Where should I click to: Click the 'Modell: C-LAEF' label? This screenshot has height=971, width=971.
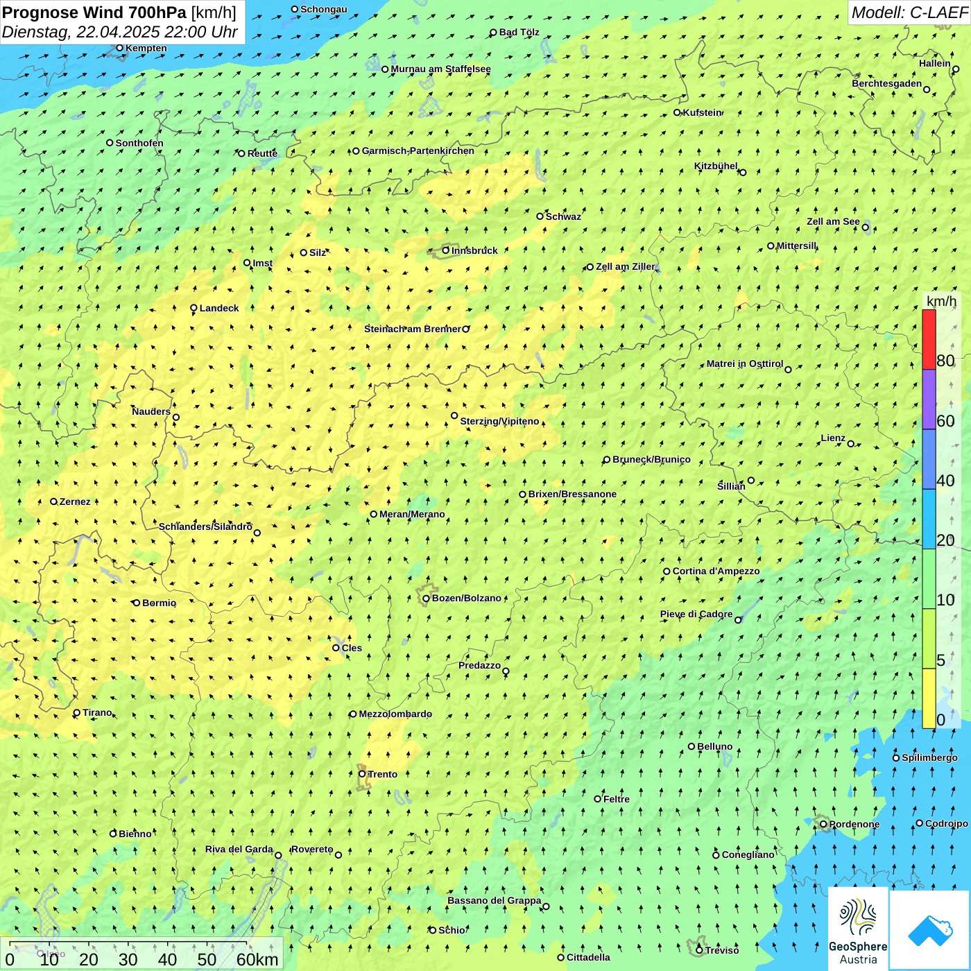(909, 12)
